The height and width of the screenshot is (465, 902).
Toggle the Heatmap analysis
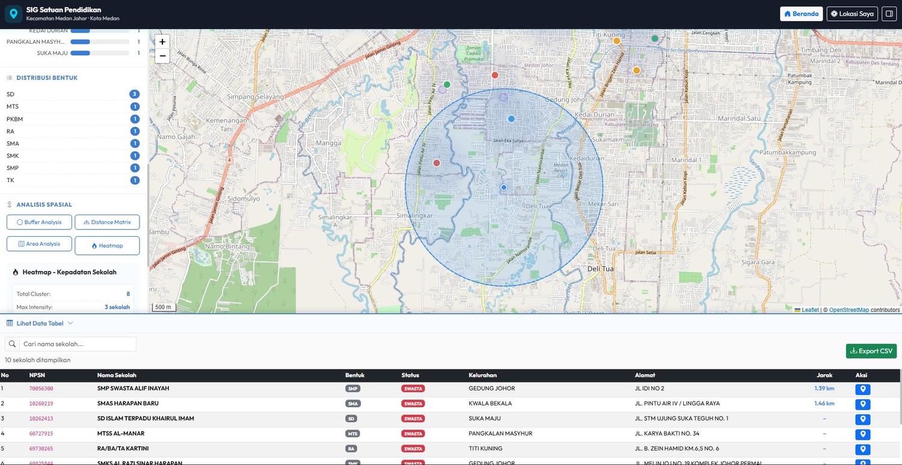click(107, 246)
